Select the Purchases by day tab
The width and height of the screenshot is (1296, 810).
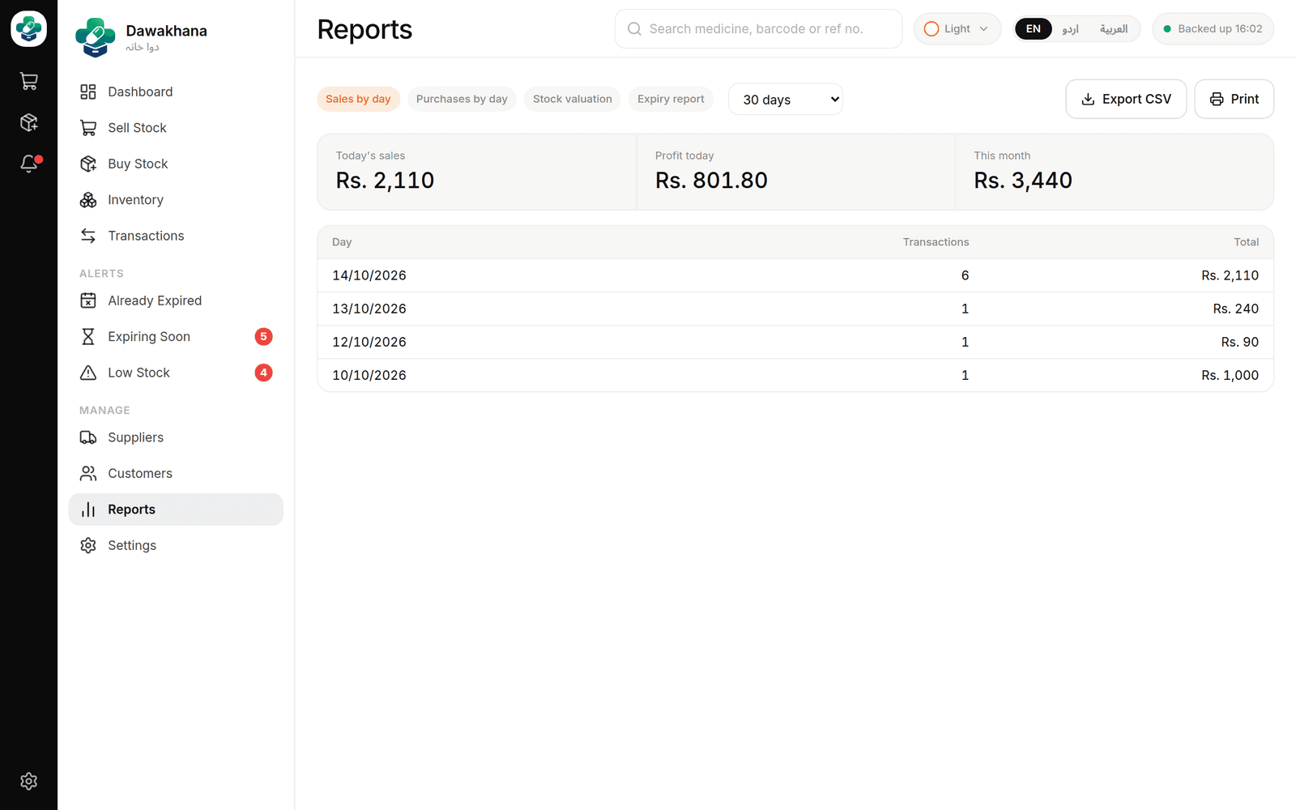point(462,99)
